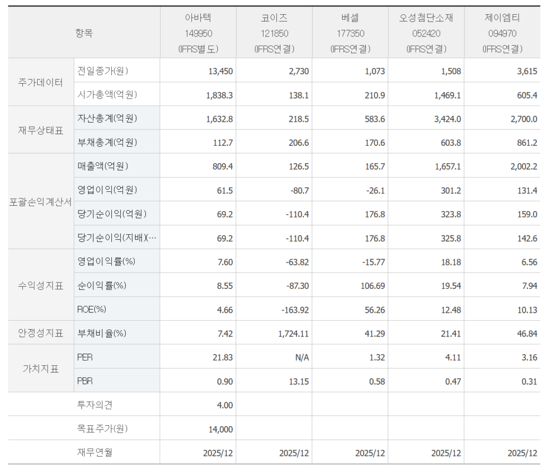
Task: Select 아바텍 closing price 13,450
Action: tap(220, 72)
